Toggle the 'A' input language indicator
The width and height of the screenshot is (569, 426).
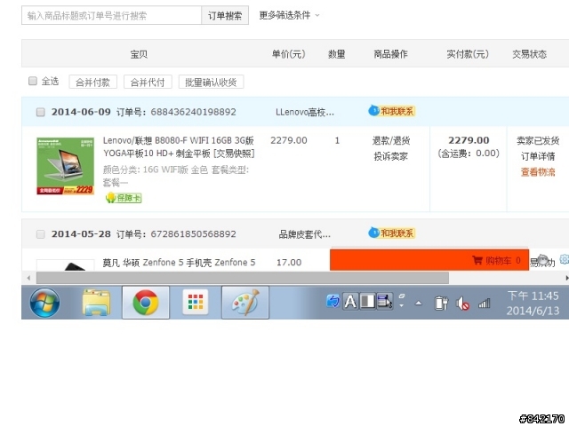[350, 302]
